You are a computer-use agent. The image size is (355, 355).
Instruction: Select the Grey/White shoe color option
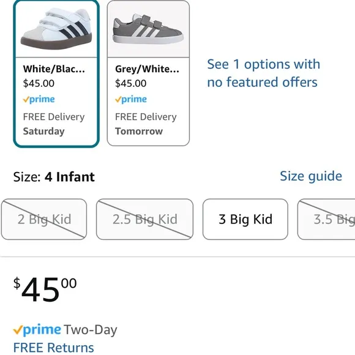148,73
